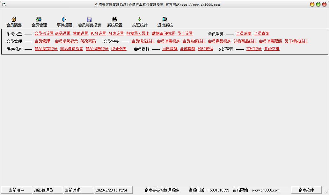The width and height of the screenshot is (329, 195).
Task: Click the phone number 15991618359
Action: coord(218,190)
